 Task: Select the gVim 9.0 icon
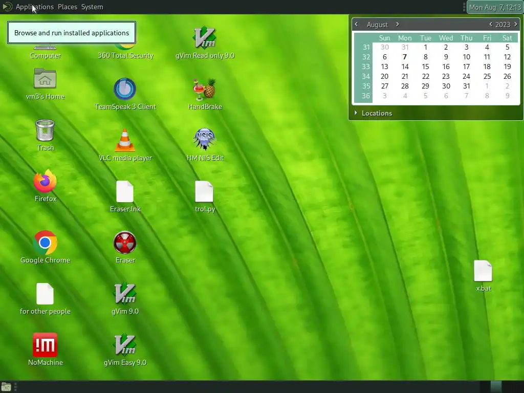[125, 294]
